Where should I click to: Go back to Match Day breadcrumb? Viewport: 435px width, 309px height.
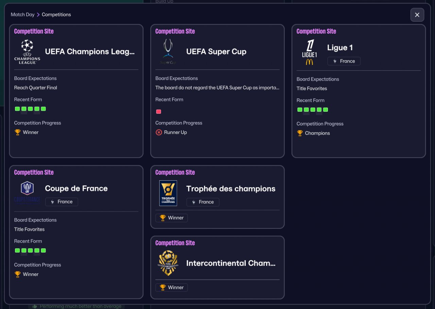coord(22,15)
